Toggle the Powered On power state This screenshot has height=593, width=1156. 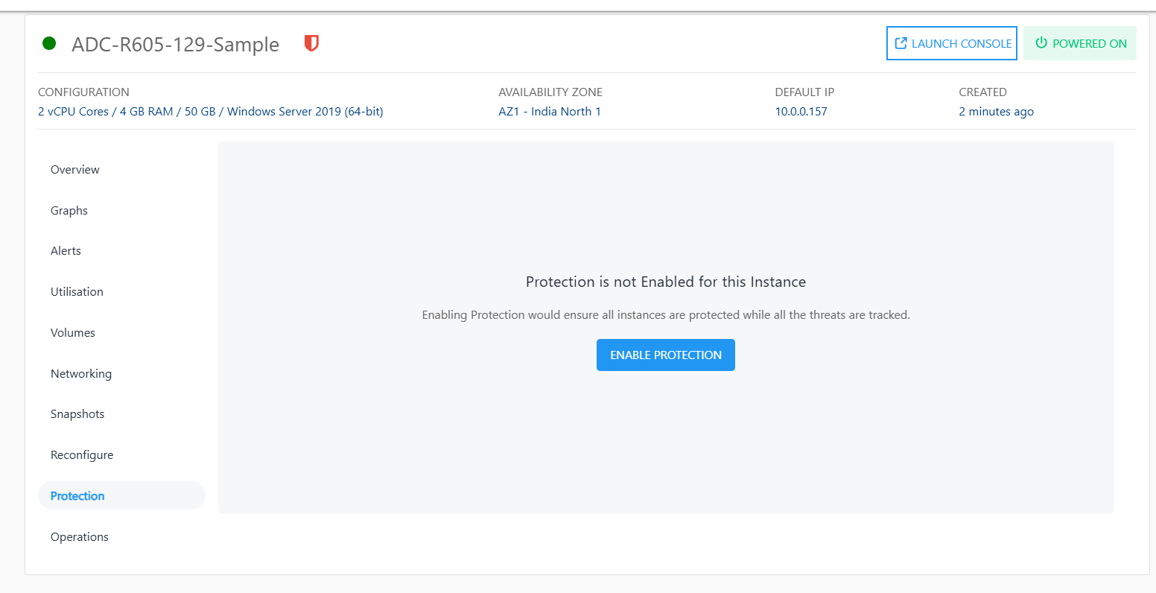pyautogui.click(x=1080, y=43)
